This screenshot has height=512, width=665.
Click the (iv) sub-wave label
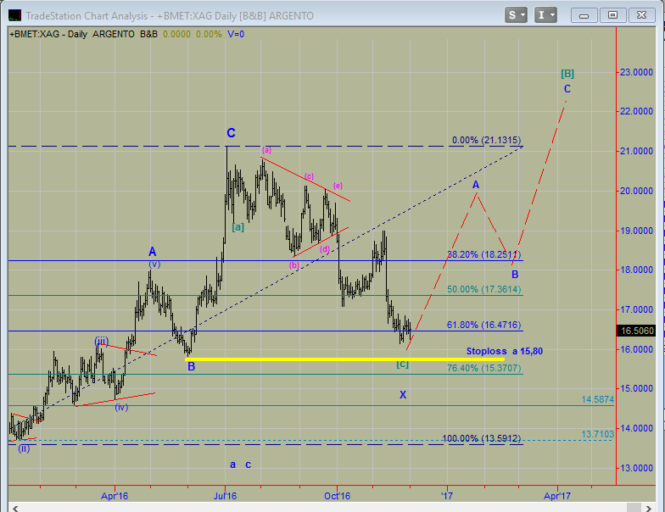click(x=121, y=407)
